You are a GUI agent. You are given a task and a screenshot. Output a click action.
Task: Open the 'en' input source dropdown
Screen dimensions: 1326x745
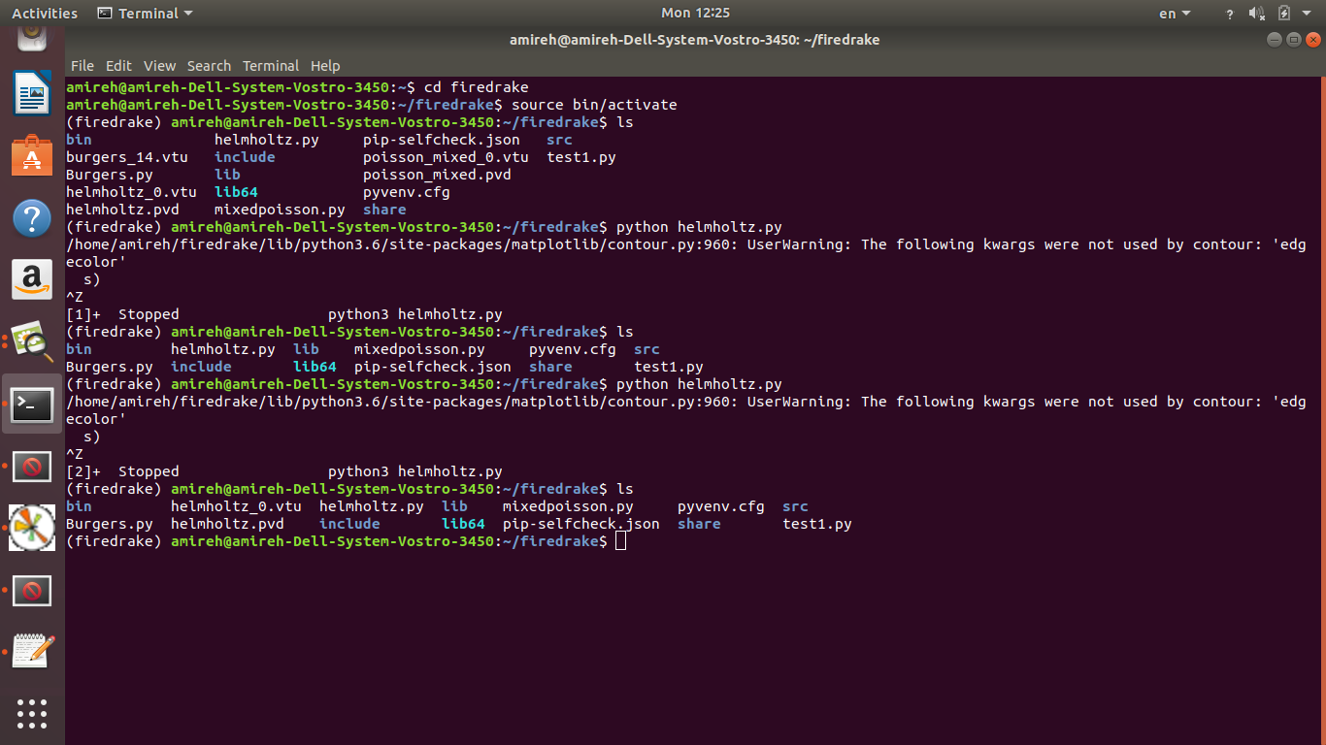click(x=1174, y=14)
